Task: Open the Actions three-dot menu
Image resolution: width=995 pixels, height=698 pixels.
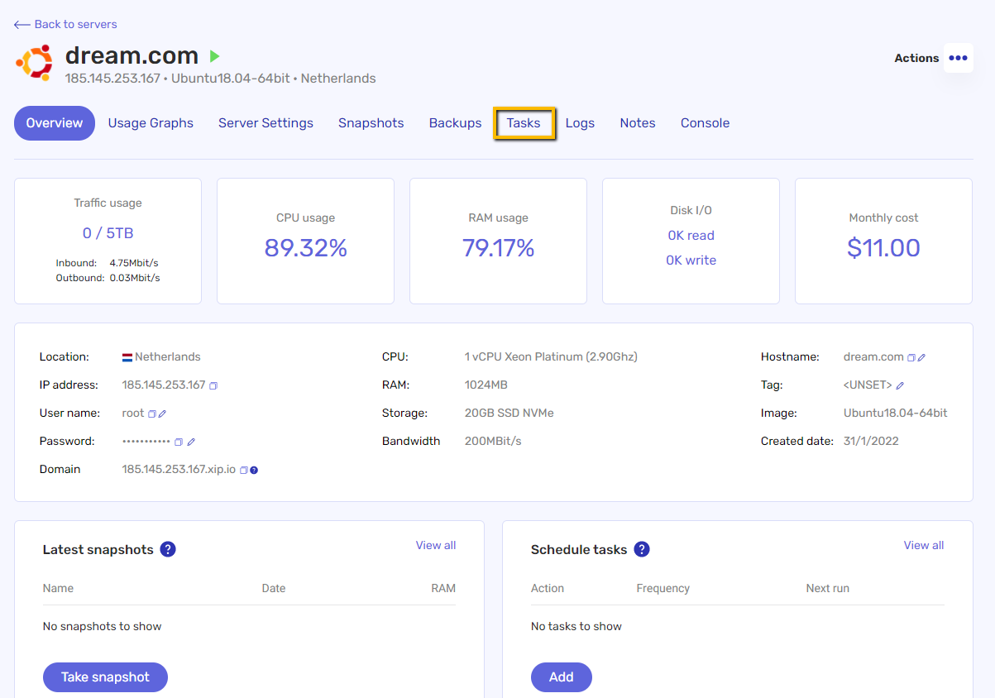Action: 959,58
